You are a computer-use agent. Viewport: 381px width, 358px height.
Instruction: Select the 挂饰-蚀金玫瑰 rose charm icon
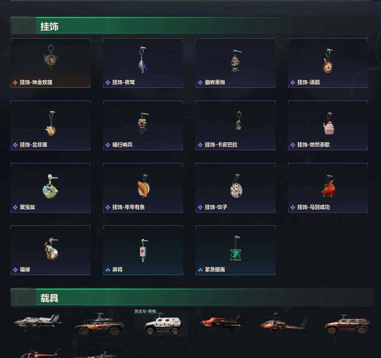coord(50,57)
